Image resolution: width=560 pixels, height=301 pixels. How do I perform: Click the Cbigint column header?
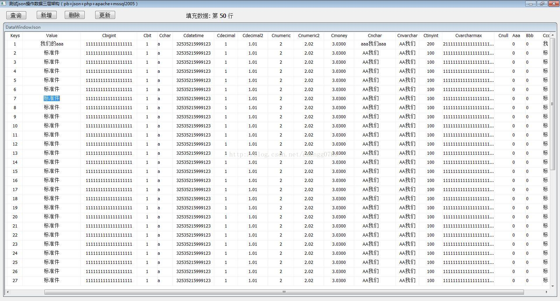(x=109, y=35)
